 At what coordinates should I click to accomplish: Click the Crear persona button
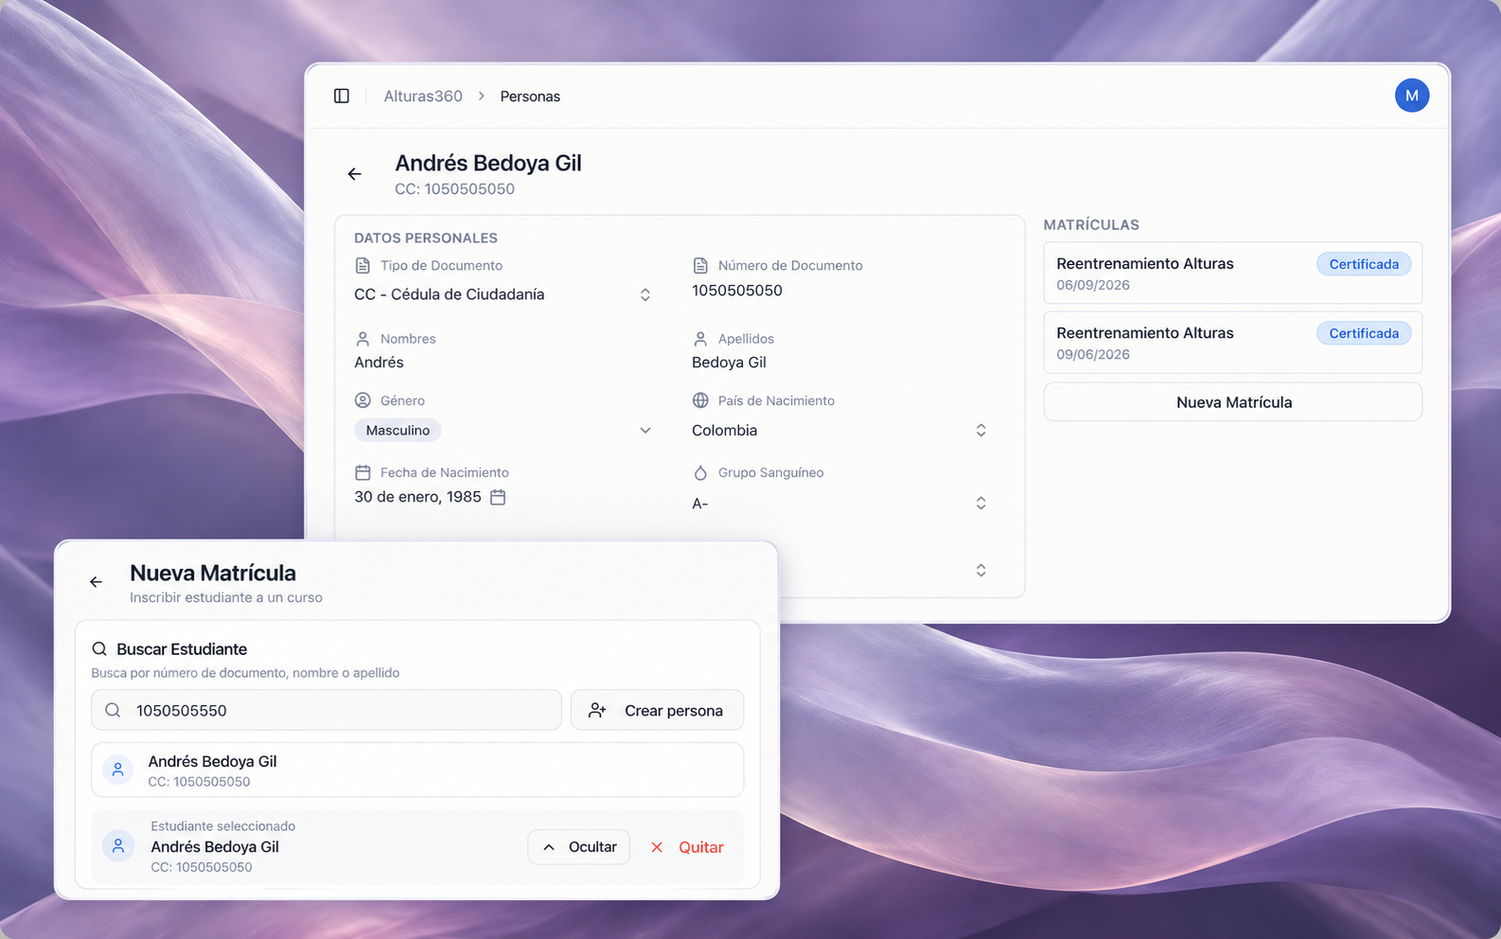(x=657, y=711)
